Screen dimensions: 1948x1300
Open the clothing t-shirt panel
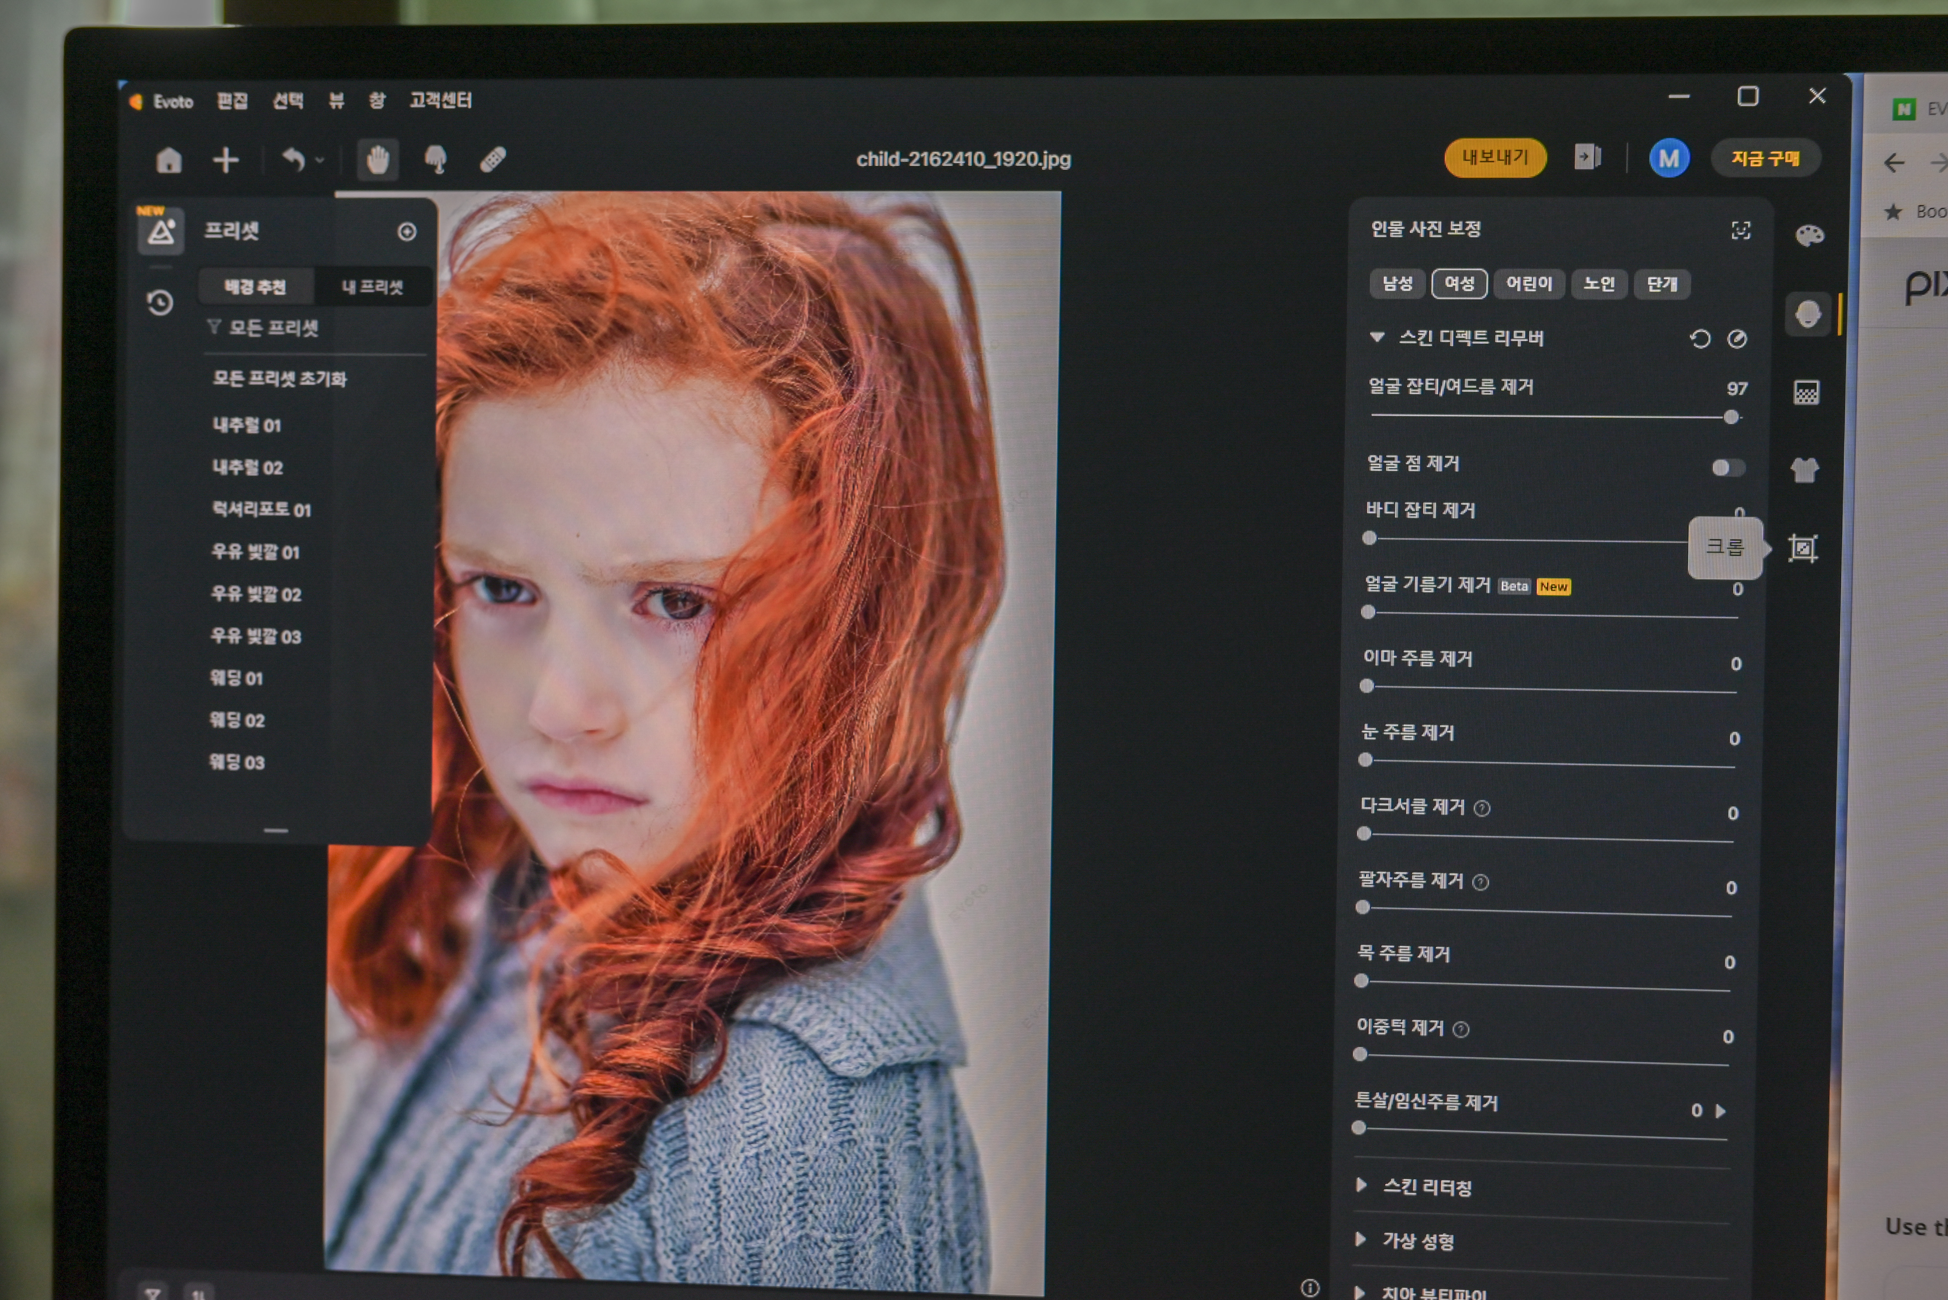(1805, 470)
